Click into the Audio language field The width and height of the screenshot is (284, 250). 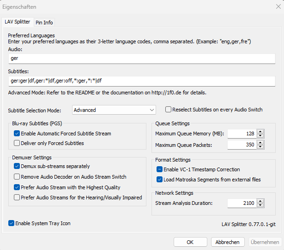[x=141, y=58]
